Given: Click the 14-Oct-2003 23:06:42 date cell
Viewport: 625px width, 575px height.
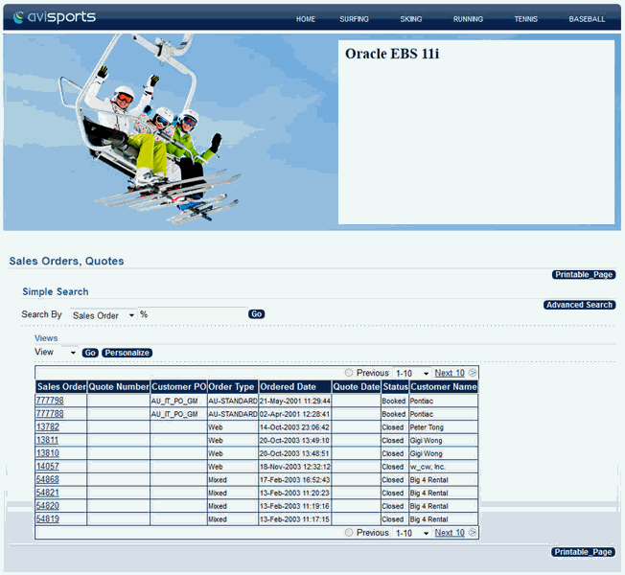Looking at the screenshot, I should point(295,427).
